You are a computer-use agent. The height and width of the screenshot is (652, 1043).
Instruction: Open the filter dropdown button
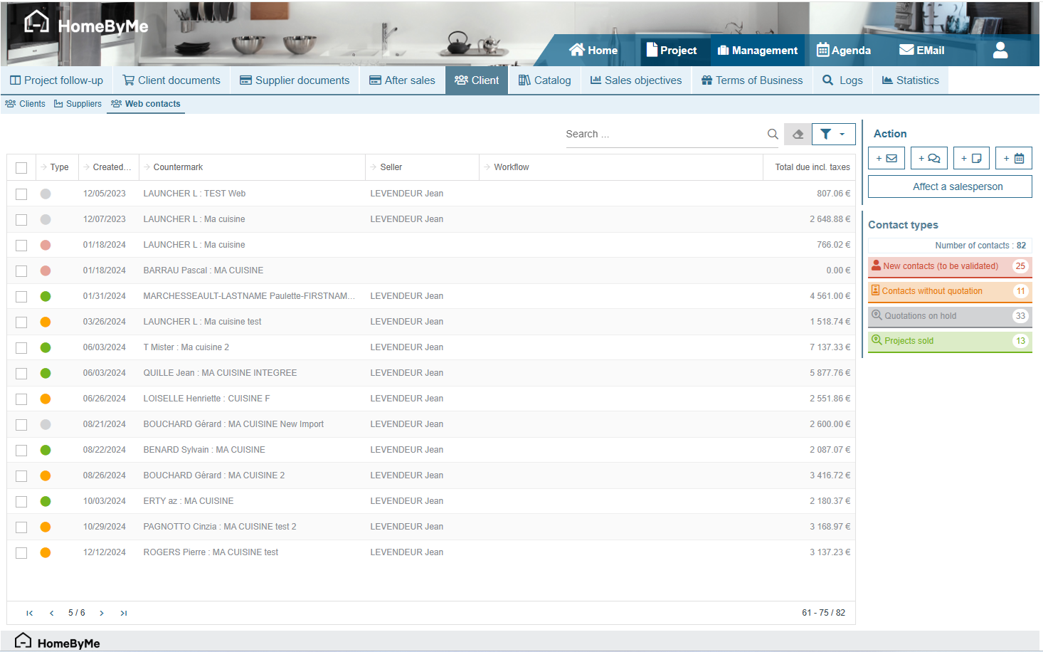pyautogui.click(x=833, y=134)
